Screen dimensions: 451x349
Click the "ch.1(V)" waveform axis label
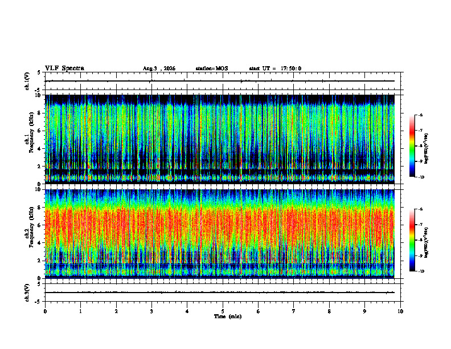[x=27, y=81]
